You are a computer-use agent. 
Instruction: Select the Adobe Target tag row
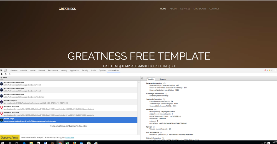[69, 120]
